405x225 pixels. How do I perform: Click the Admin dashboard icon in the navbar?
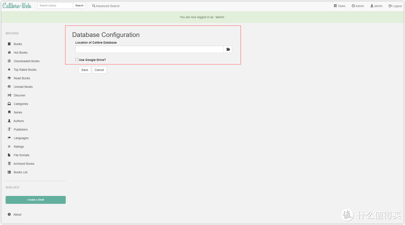click(x=353, y=6)
